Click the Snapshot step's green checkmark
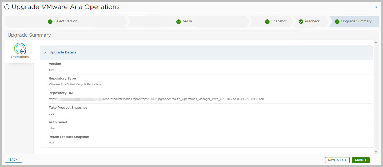The height and width of the screenshot is (167, 383). (x=267, y=22)
